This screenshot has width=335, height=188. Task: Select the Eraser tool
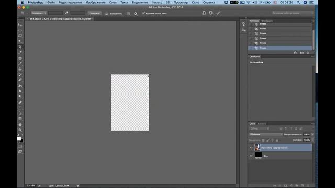(20, 80)
